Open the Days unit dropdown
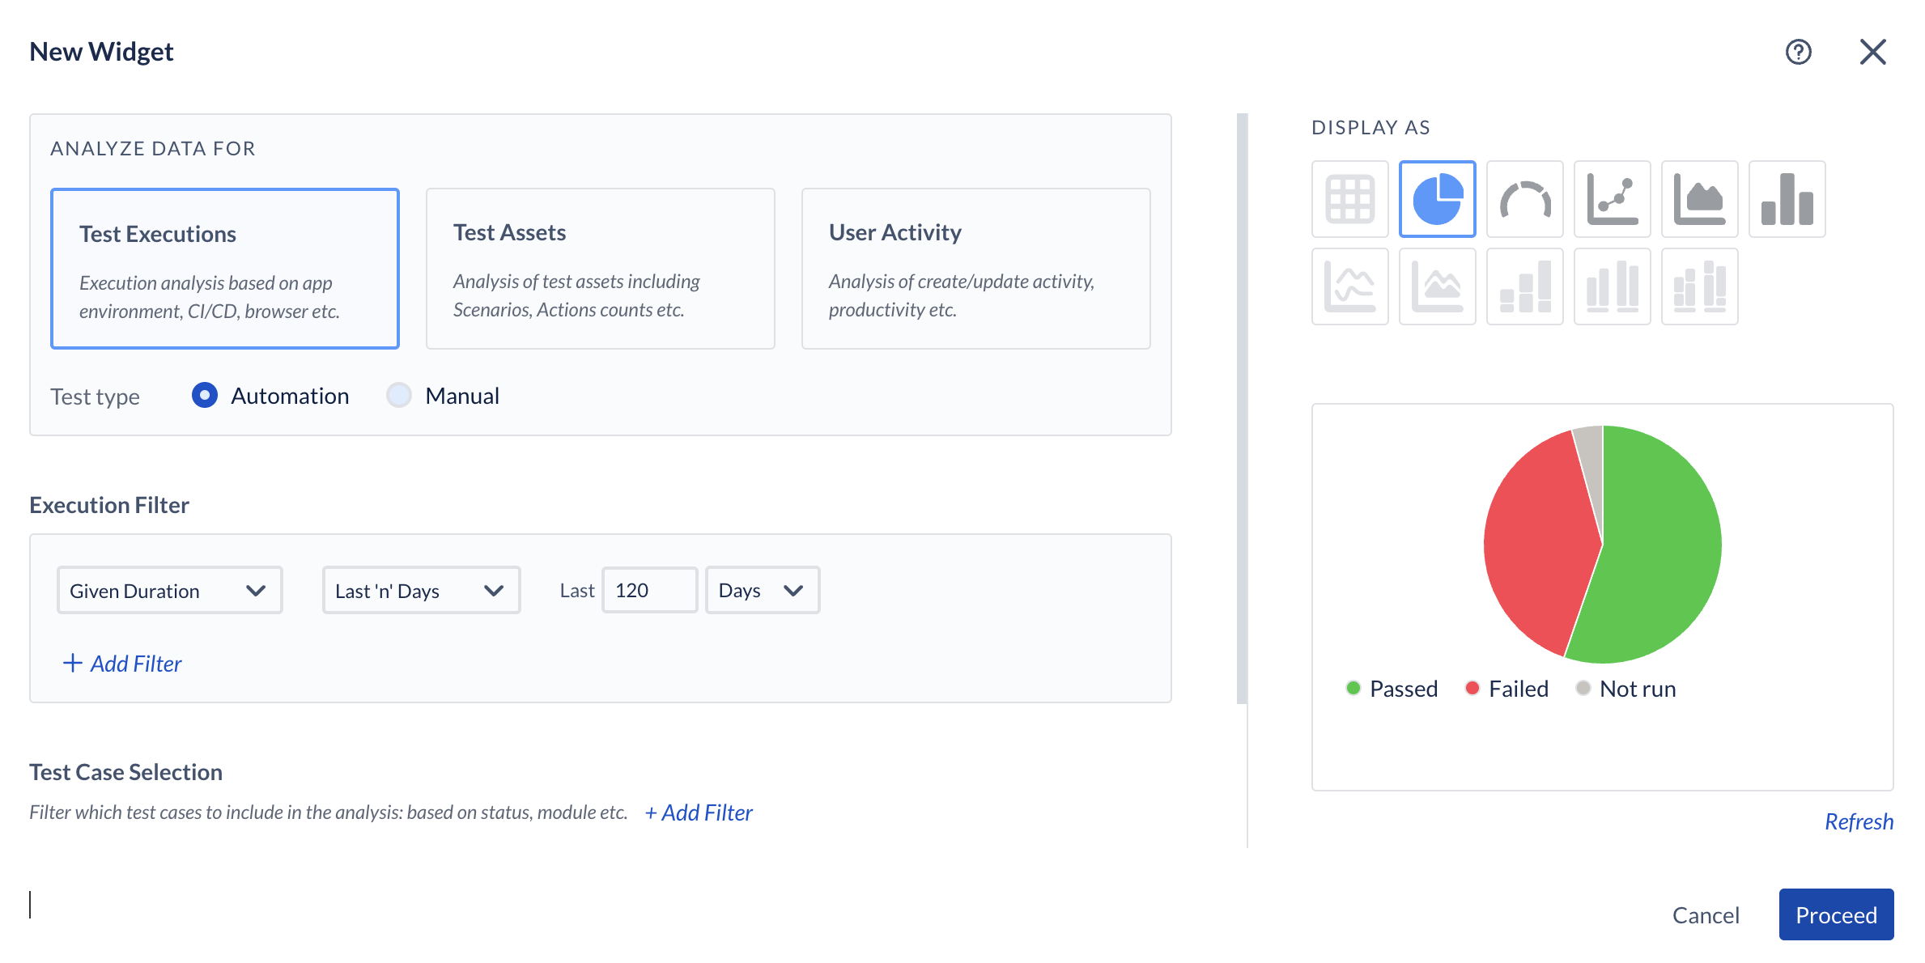This screenshot has width=1925, height=963. [x=762, y=591]
